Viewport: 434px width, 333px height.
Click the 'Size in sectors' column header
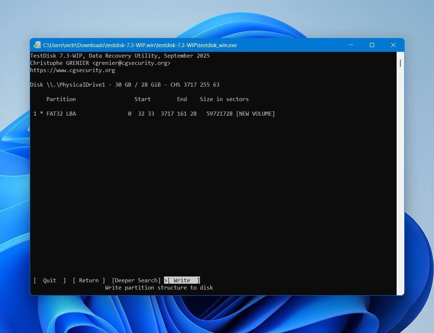pyautogui.click(x=224, y=99)
